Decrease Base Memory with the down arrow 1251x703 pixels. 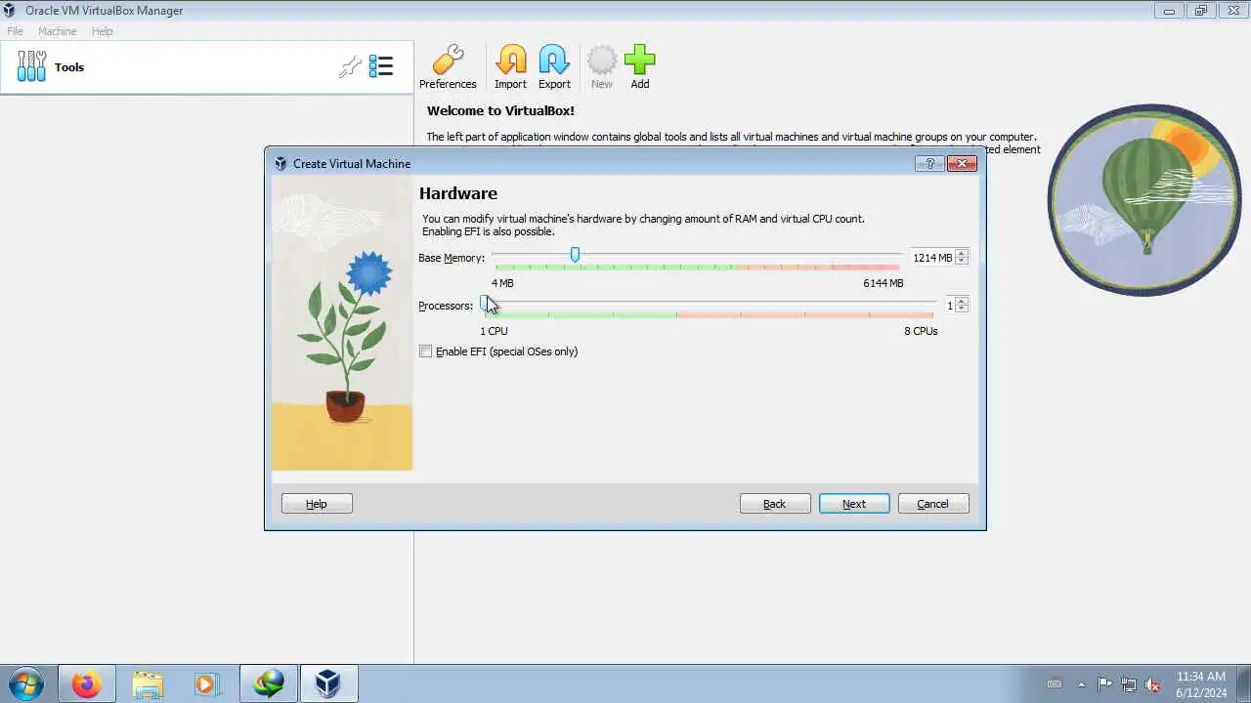[962, 262]
